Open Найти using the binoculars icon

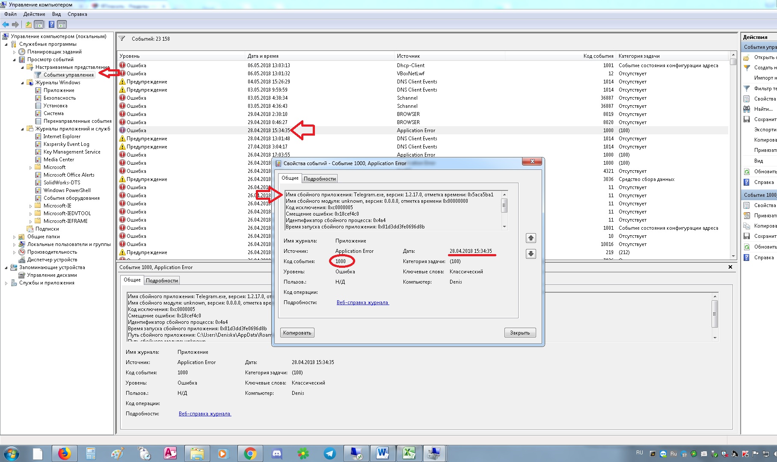(747, 109)
